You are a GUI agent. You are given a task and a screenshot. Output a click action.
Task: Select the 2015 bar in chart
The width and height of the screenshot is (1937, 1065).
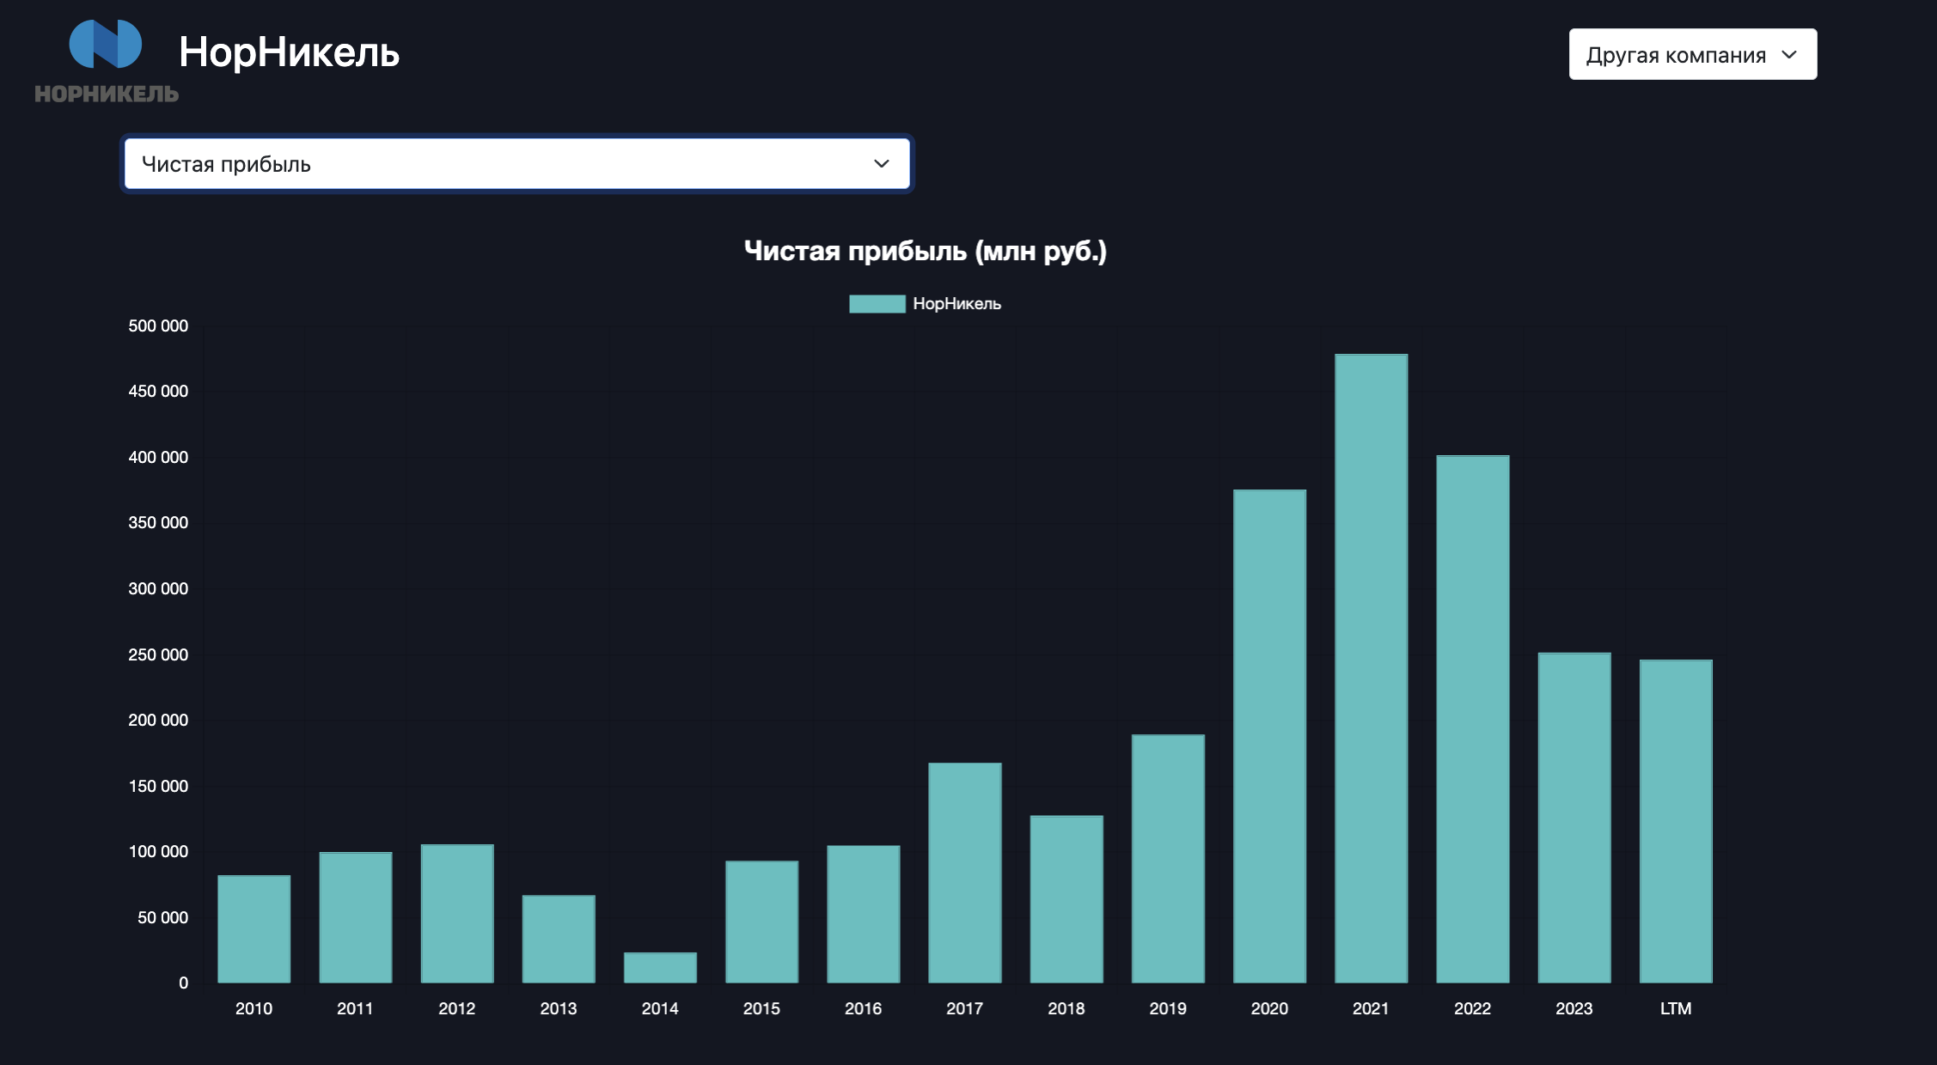(761, 922)
